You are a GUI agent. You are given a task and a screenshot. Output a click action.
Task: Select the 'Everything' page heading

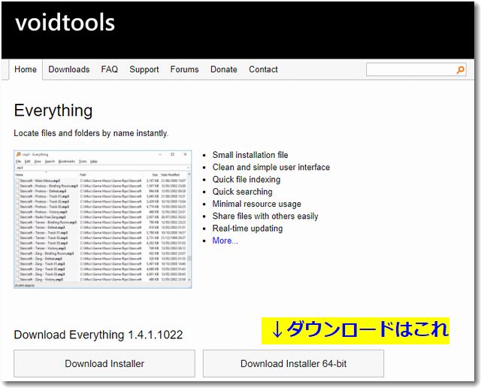[x=53, y=111]
